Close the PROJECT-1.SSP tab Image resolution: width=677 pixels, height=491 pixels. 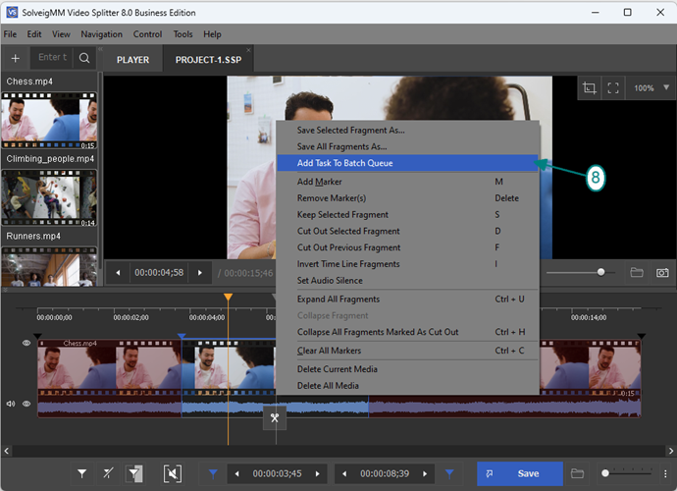coord(248,50)
